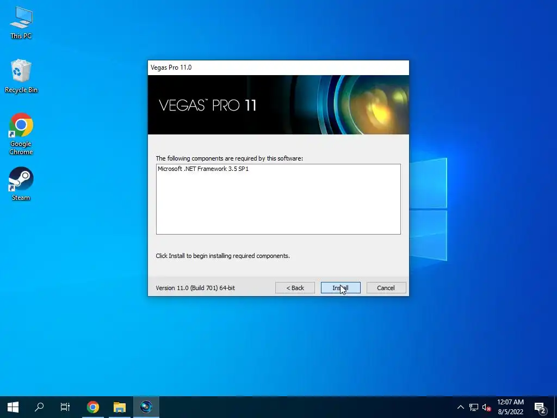Open This PC desktop icon
The height and width of the screenshot is (418, 557).
tap(21, 22)
